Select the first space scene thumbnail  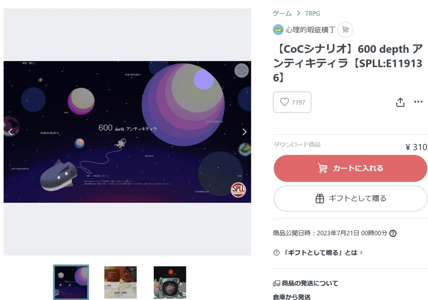pos(71,282)
